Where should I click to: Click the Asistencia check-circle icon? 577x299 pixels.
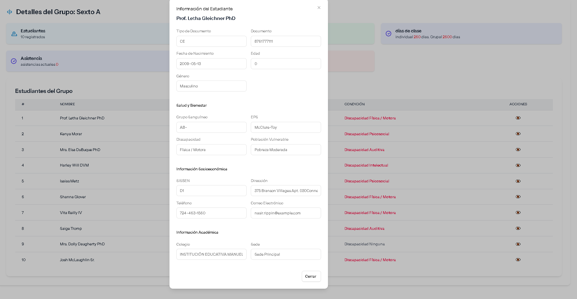[x=14, y=61]
